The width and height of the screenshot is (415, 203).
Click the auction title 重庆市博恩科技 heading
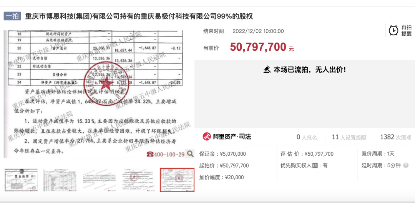tap(139, 17)
